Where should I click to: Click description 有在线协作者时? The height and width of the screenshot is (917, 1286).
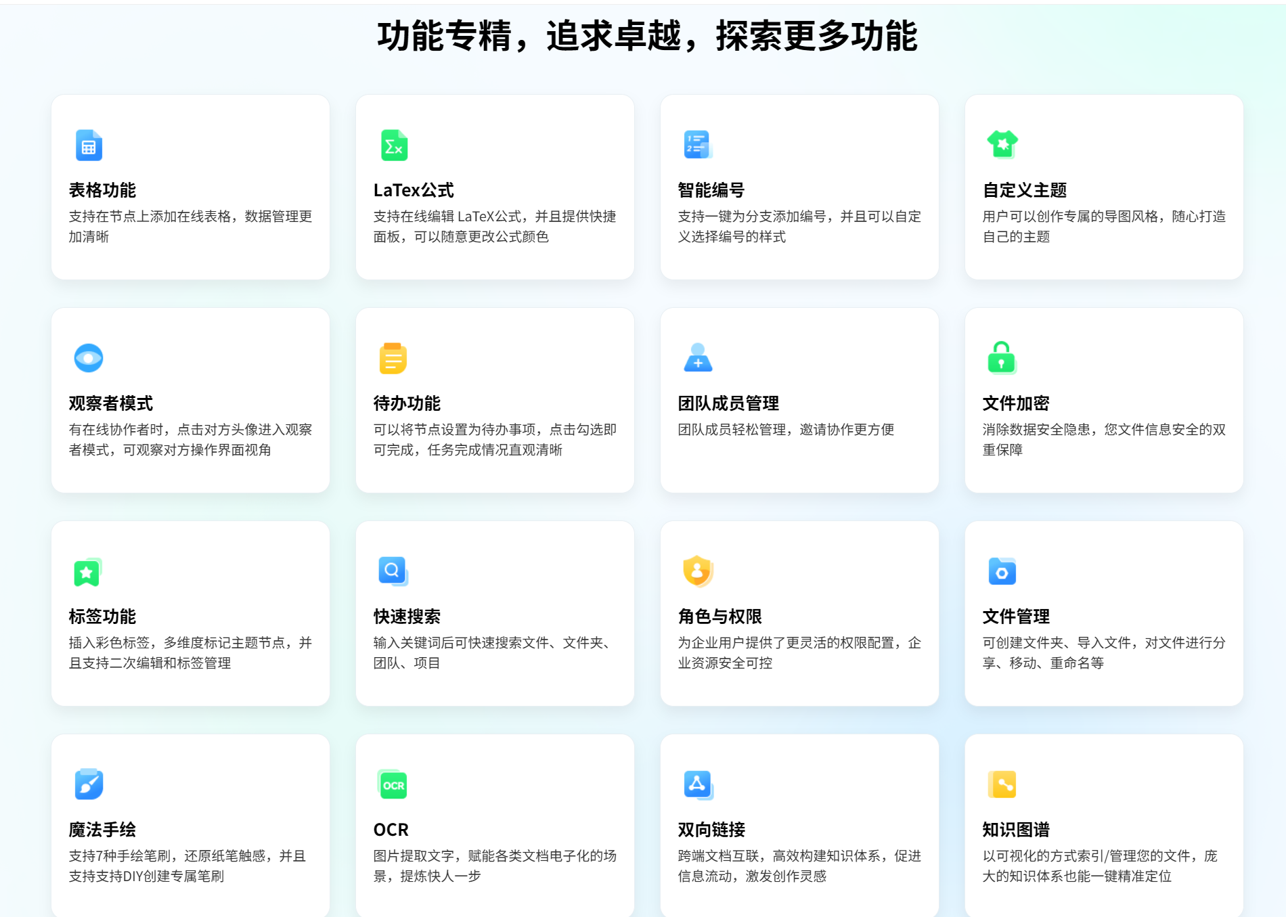click(116, 430)
